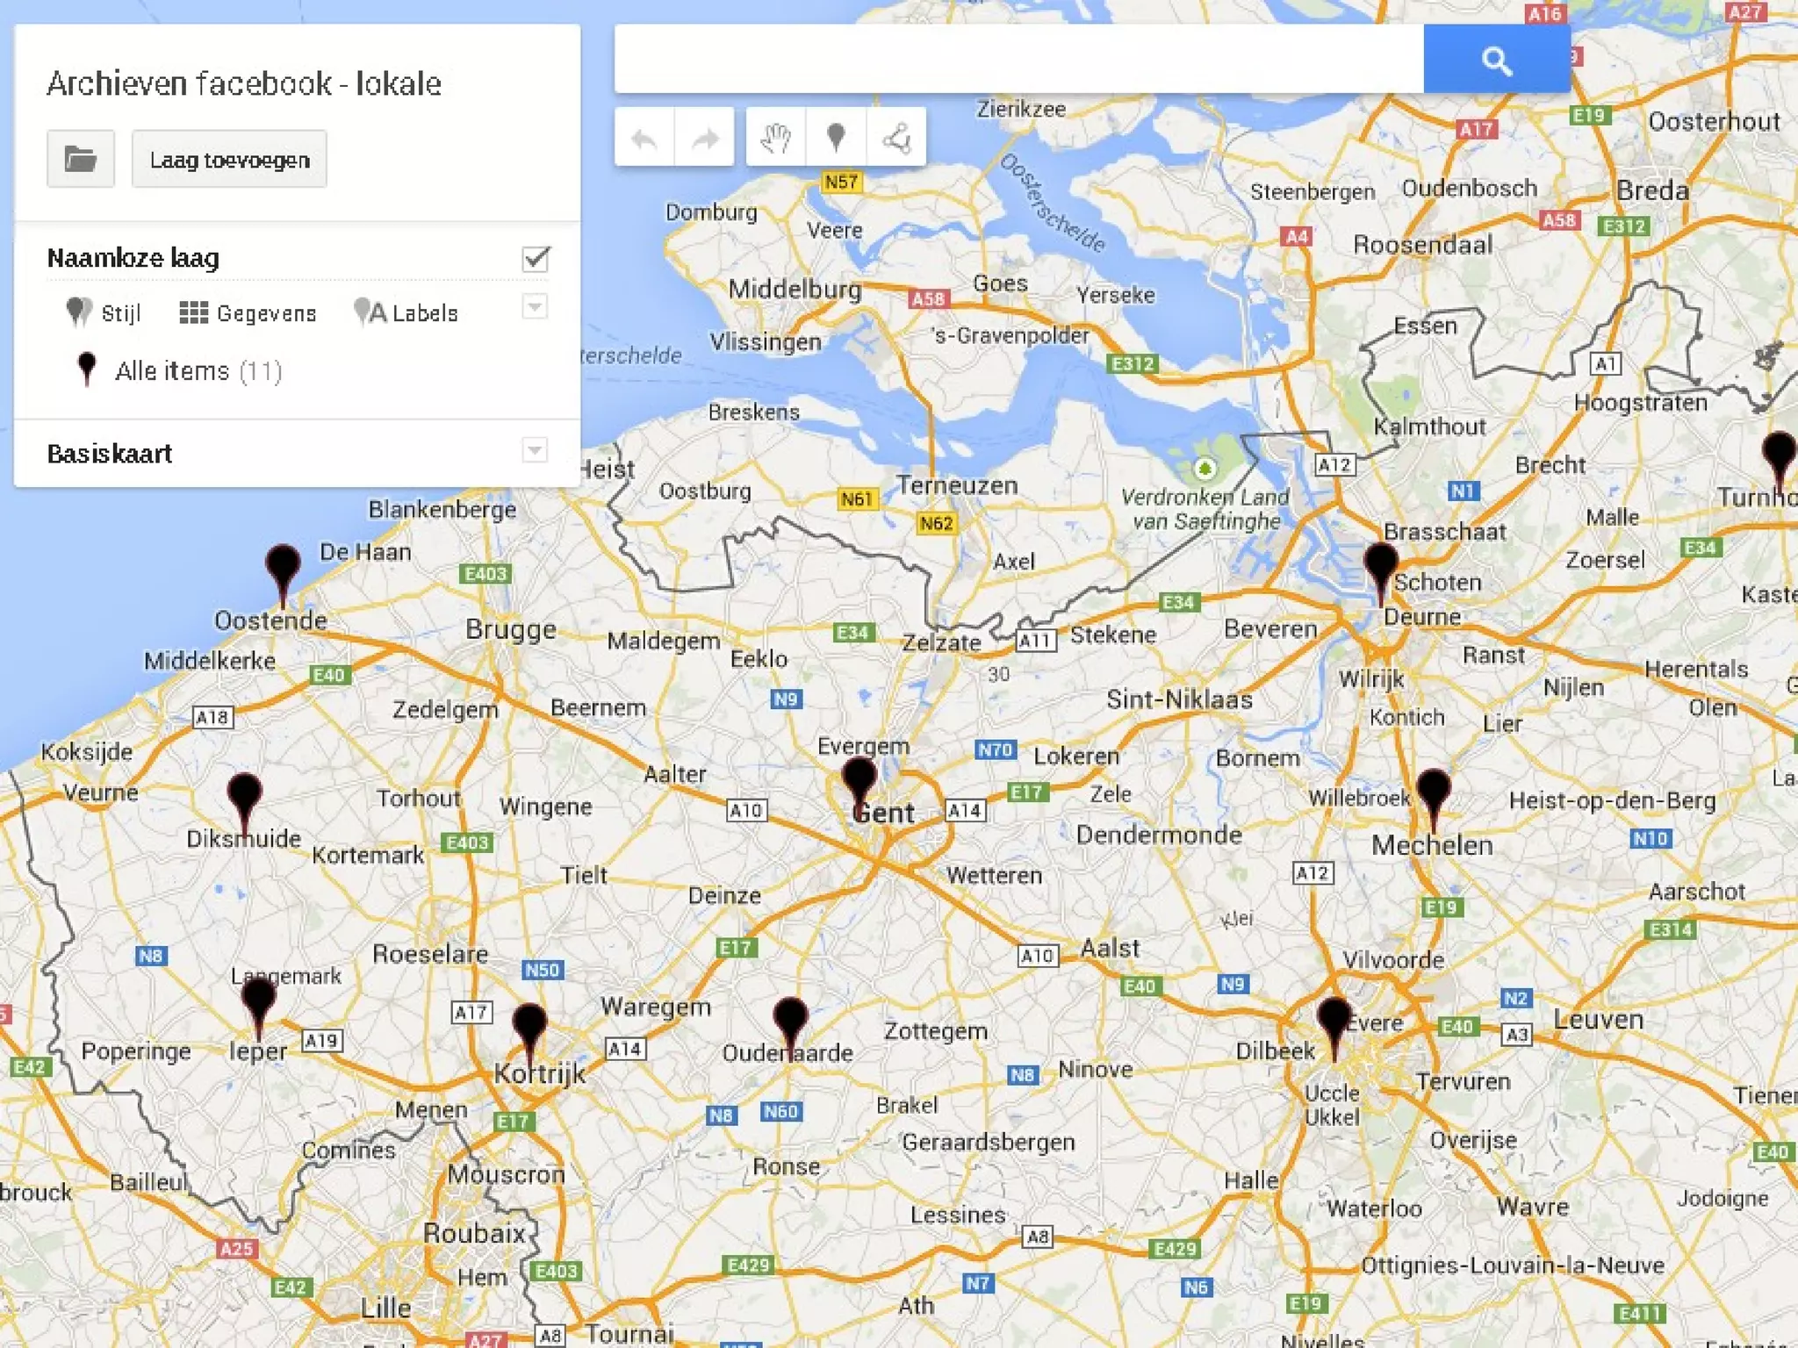Click the blue search magnifier button
This screenshot has width=1798, height=1348.
pyautogui.click(x=1496, y=60)
